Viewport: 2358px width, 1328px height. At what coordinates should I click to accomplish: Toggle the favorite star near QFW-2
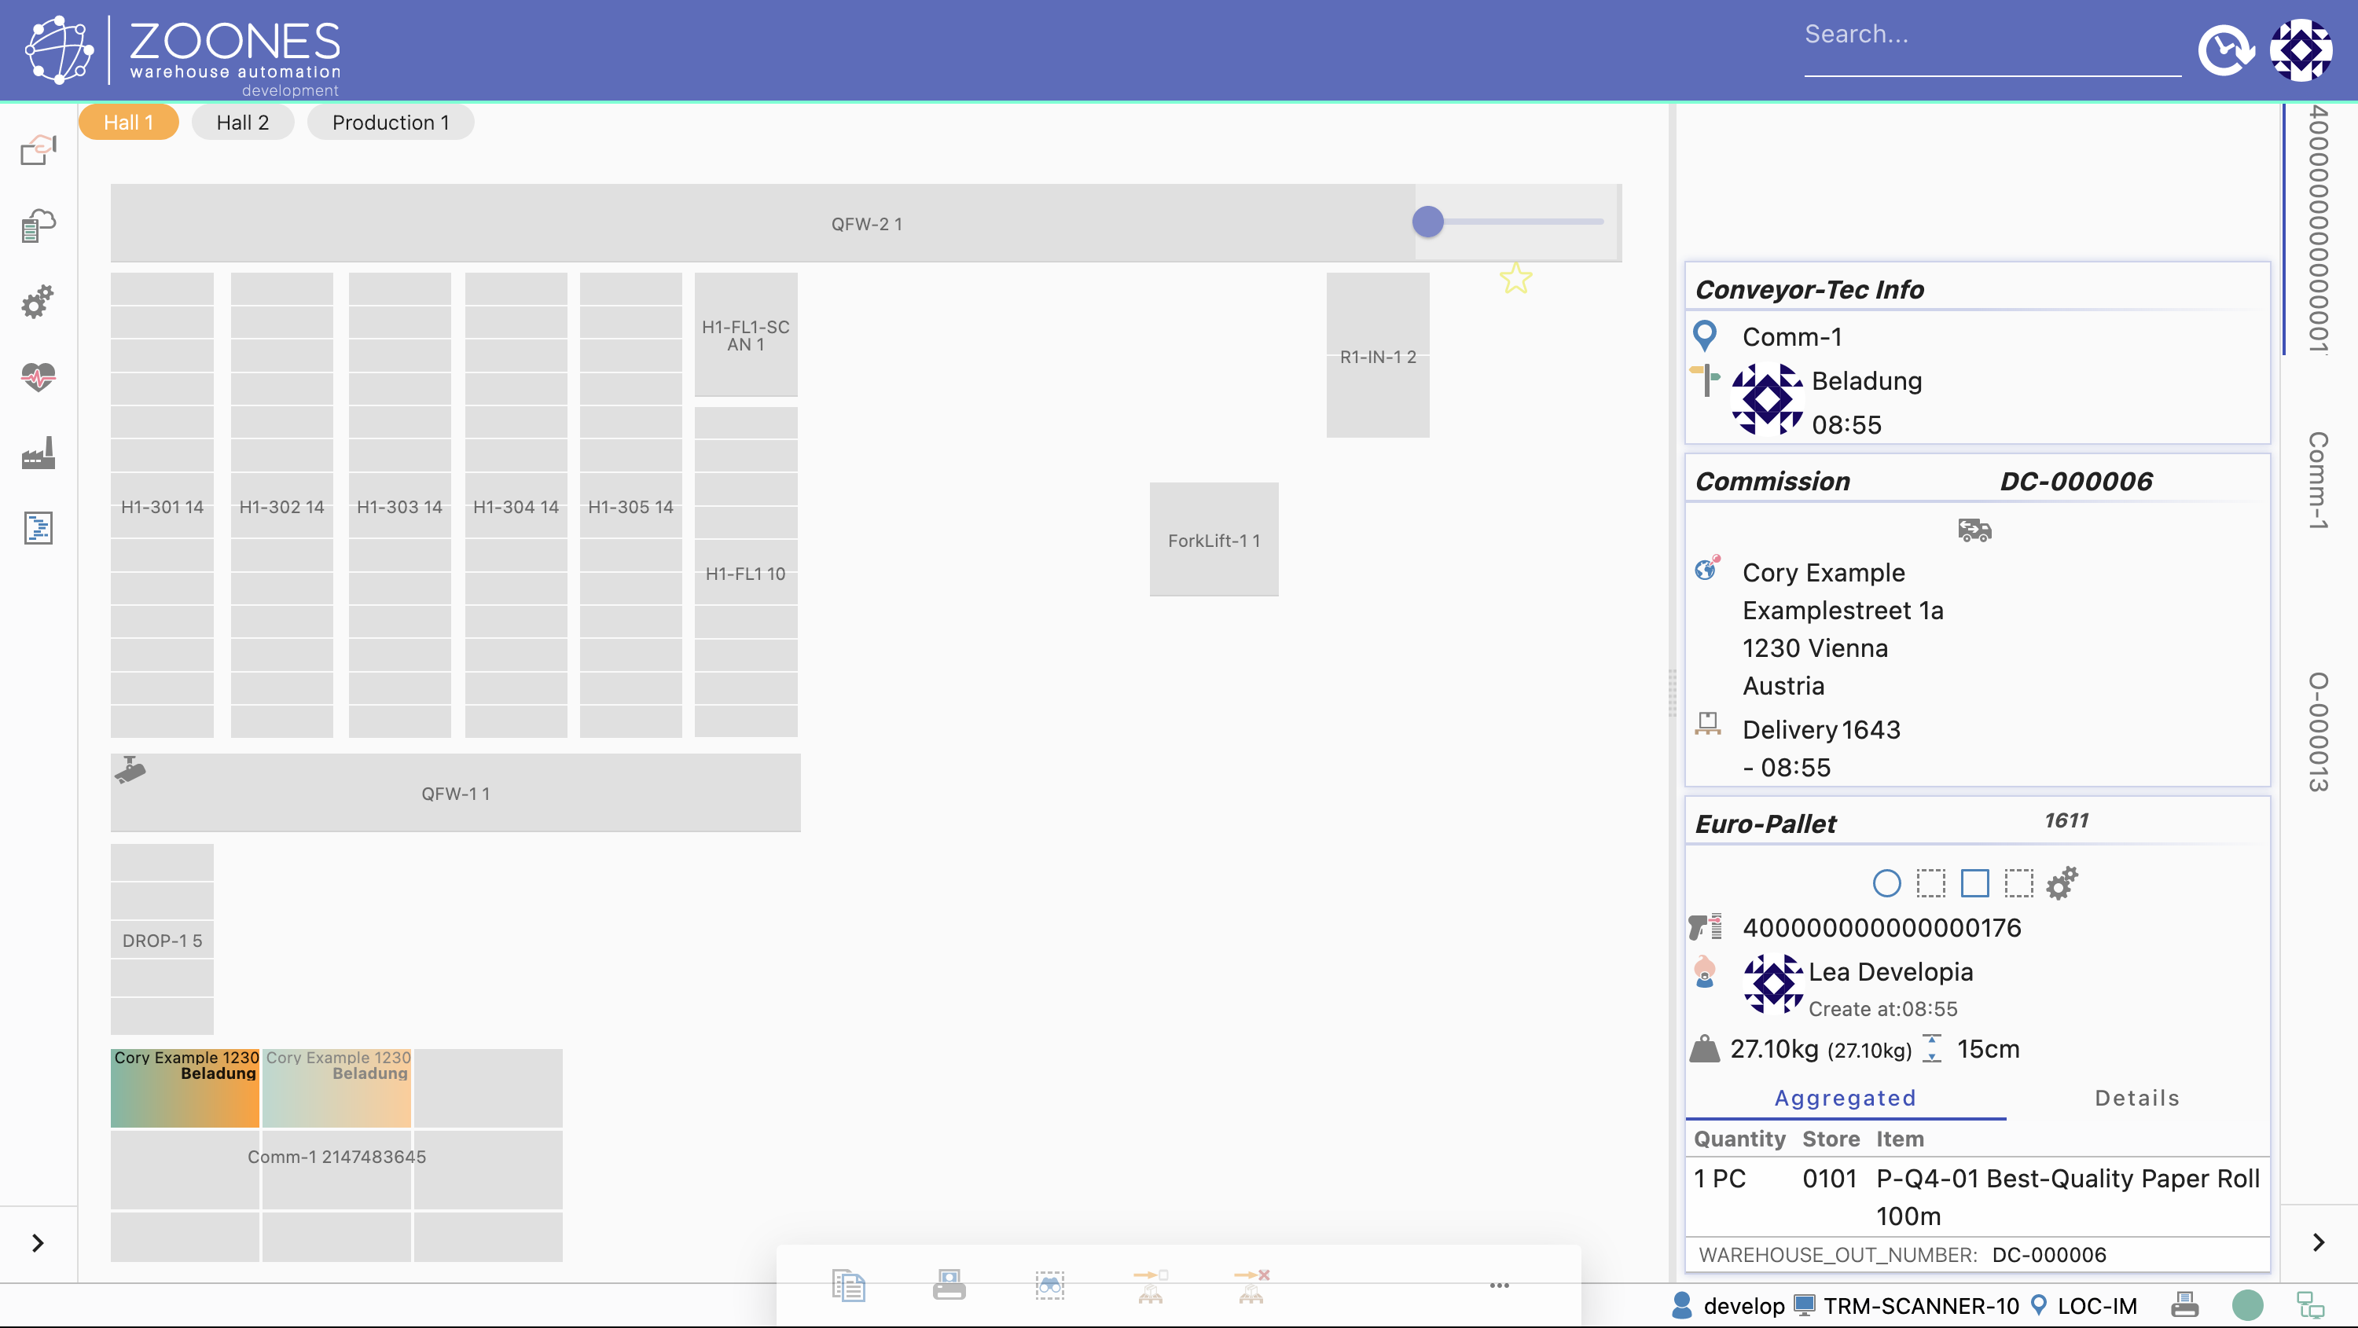pos(1516,278)
